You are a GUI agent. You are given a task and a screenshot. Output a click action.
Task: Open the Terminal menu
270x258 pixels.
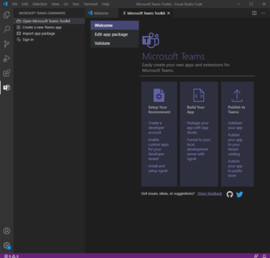[91, 4]
